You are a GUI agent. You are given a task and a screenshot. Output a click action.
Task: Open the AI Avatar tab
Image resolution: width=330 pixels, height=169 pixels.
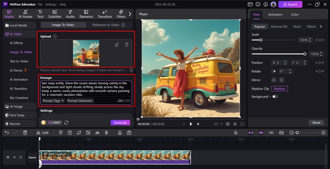point(26,14)
